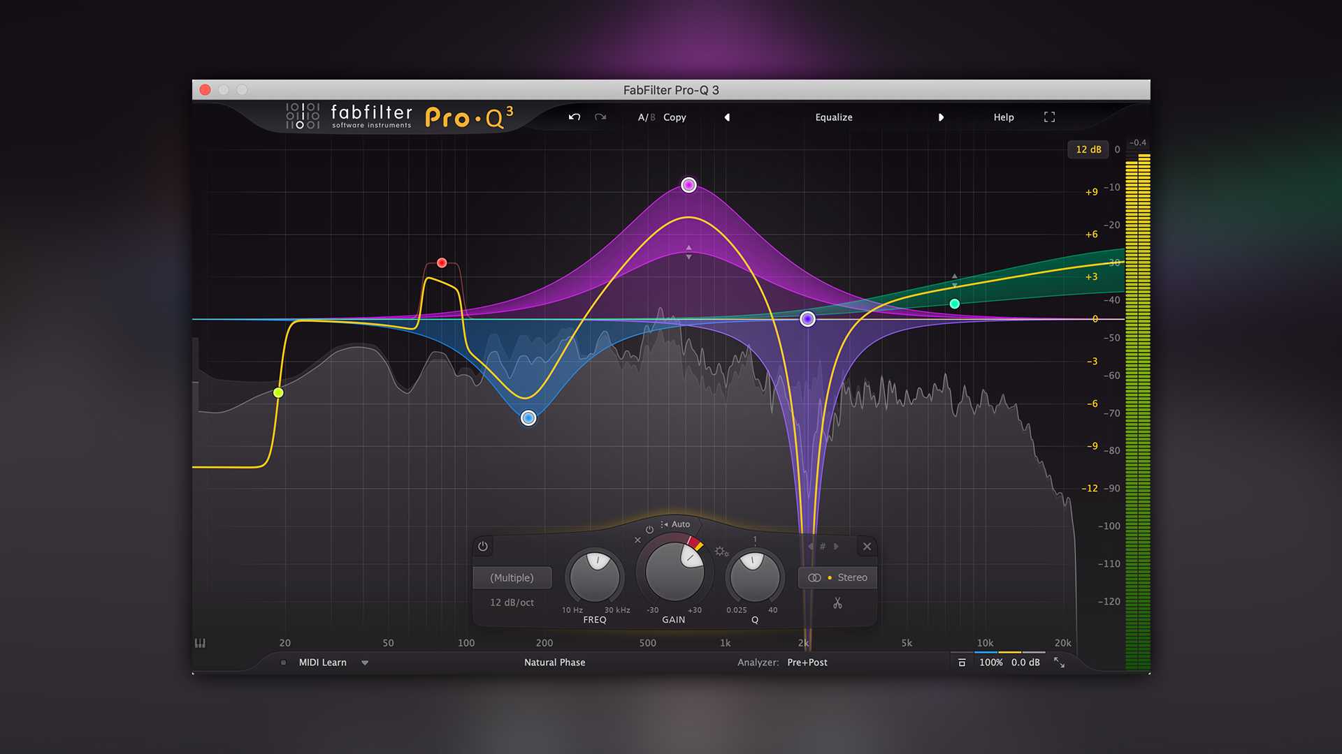Click the scissors split band icon

pos(837,603)
